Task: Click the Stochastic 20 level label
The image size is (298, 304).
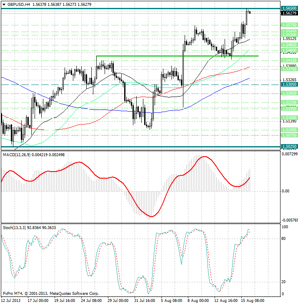Action: [x=283, y=282]
